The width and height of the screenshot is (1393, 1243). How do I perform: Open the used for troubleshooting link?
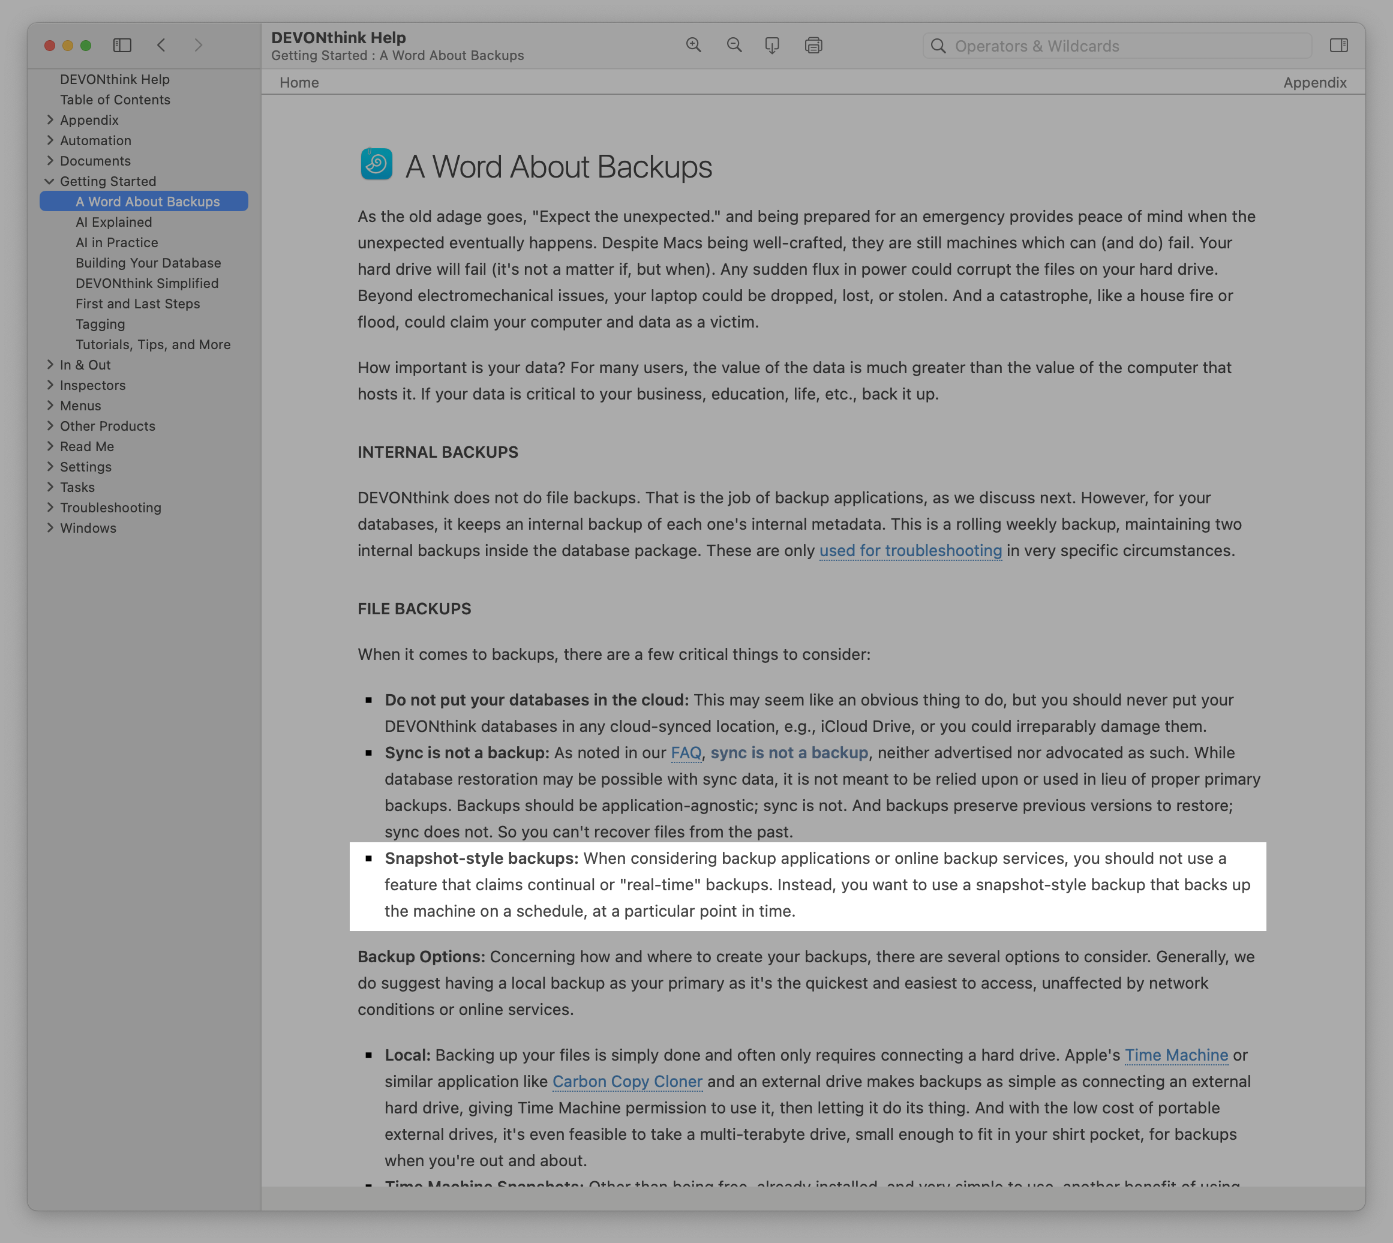[910, 551]
